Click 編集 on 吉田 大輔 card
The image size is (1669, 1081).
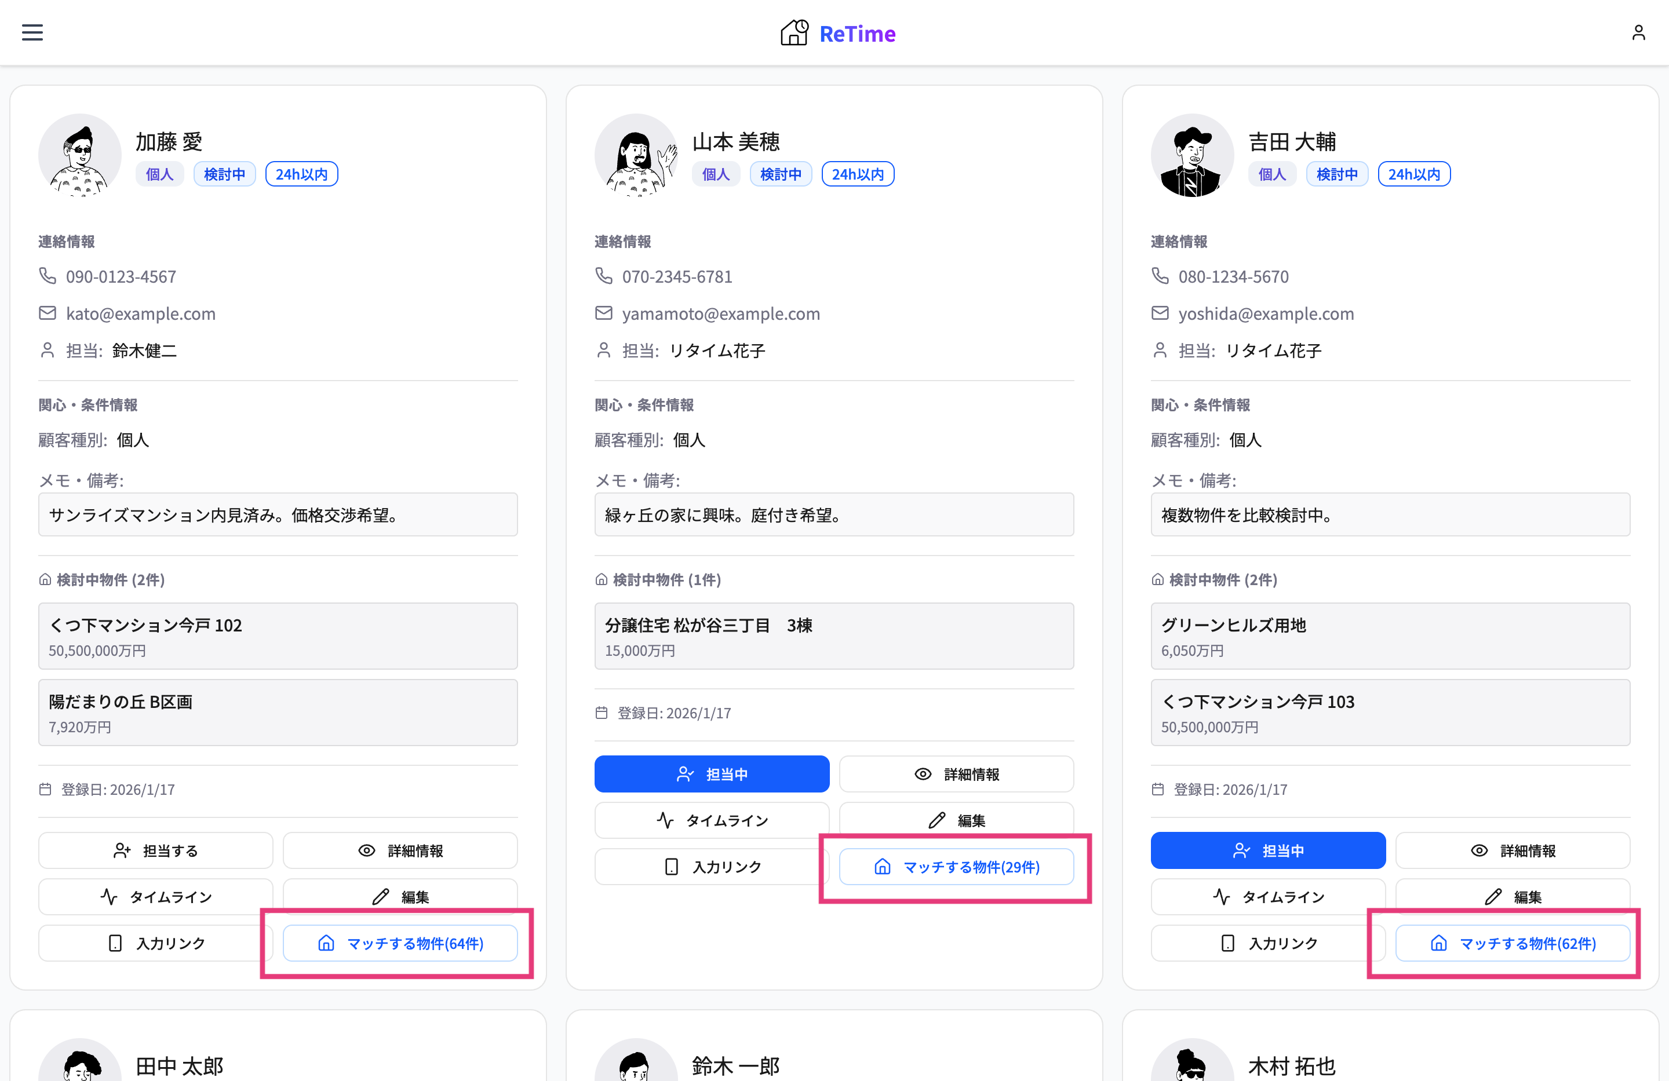[x=1512, y=897]
